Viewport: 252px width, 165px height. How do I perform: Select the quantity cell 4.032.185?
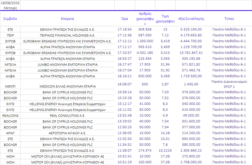[x=145, y=53]
